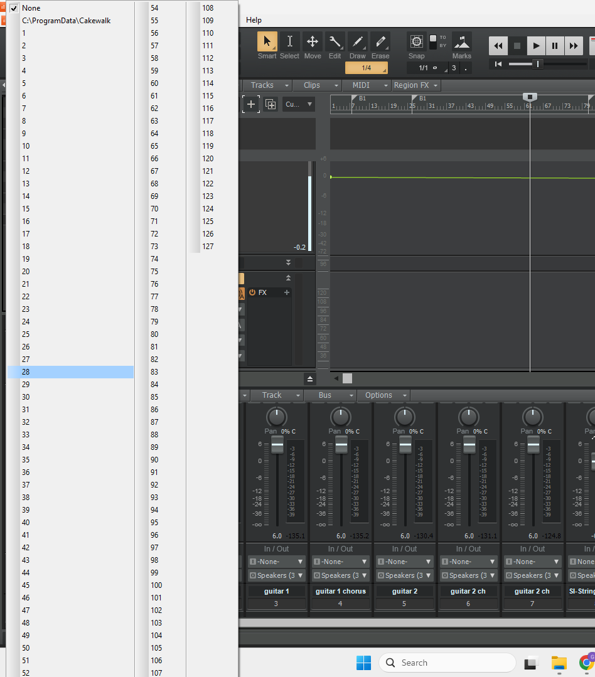The image size is (595, 677).
Task: Click the guitar 2 track name
Action: [404, 591]
